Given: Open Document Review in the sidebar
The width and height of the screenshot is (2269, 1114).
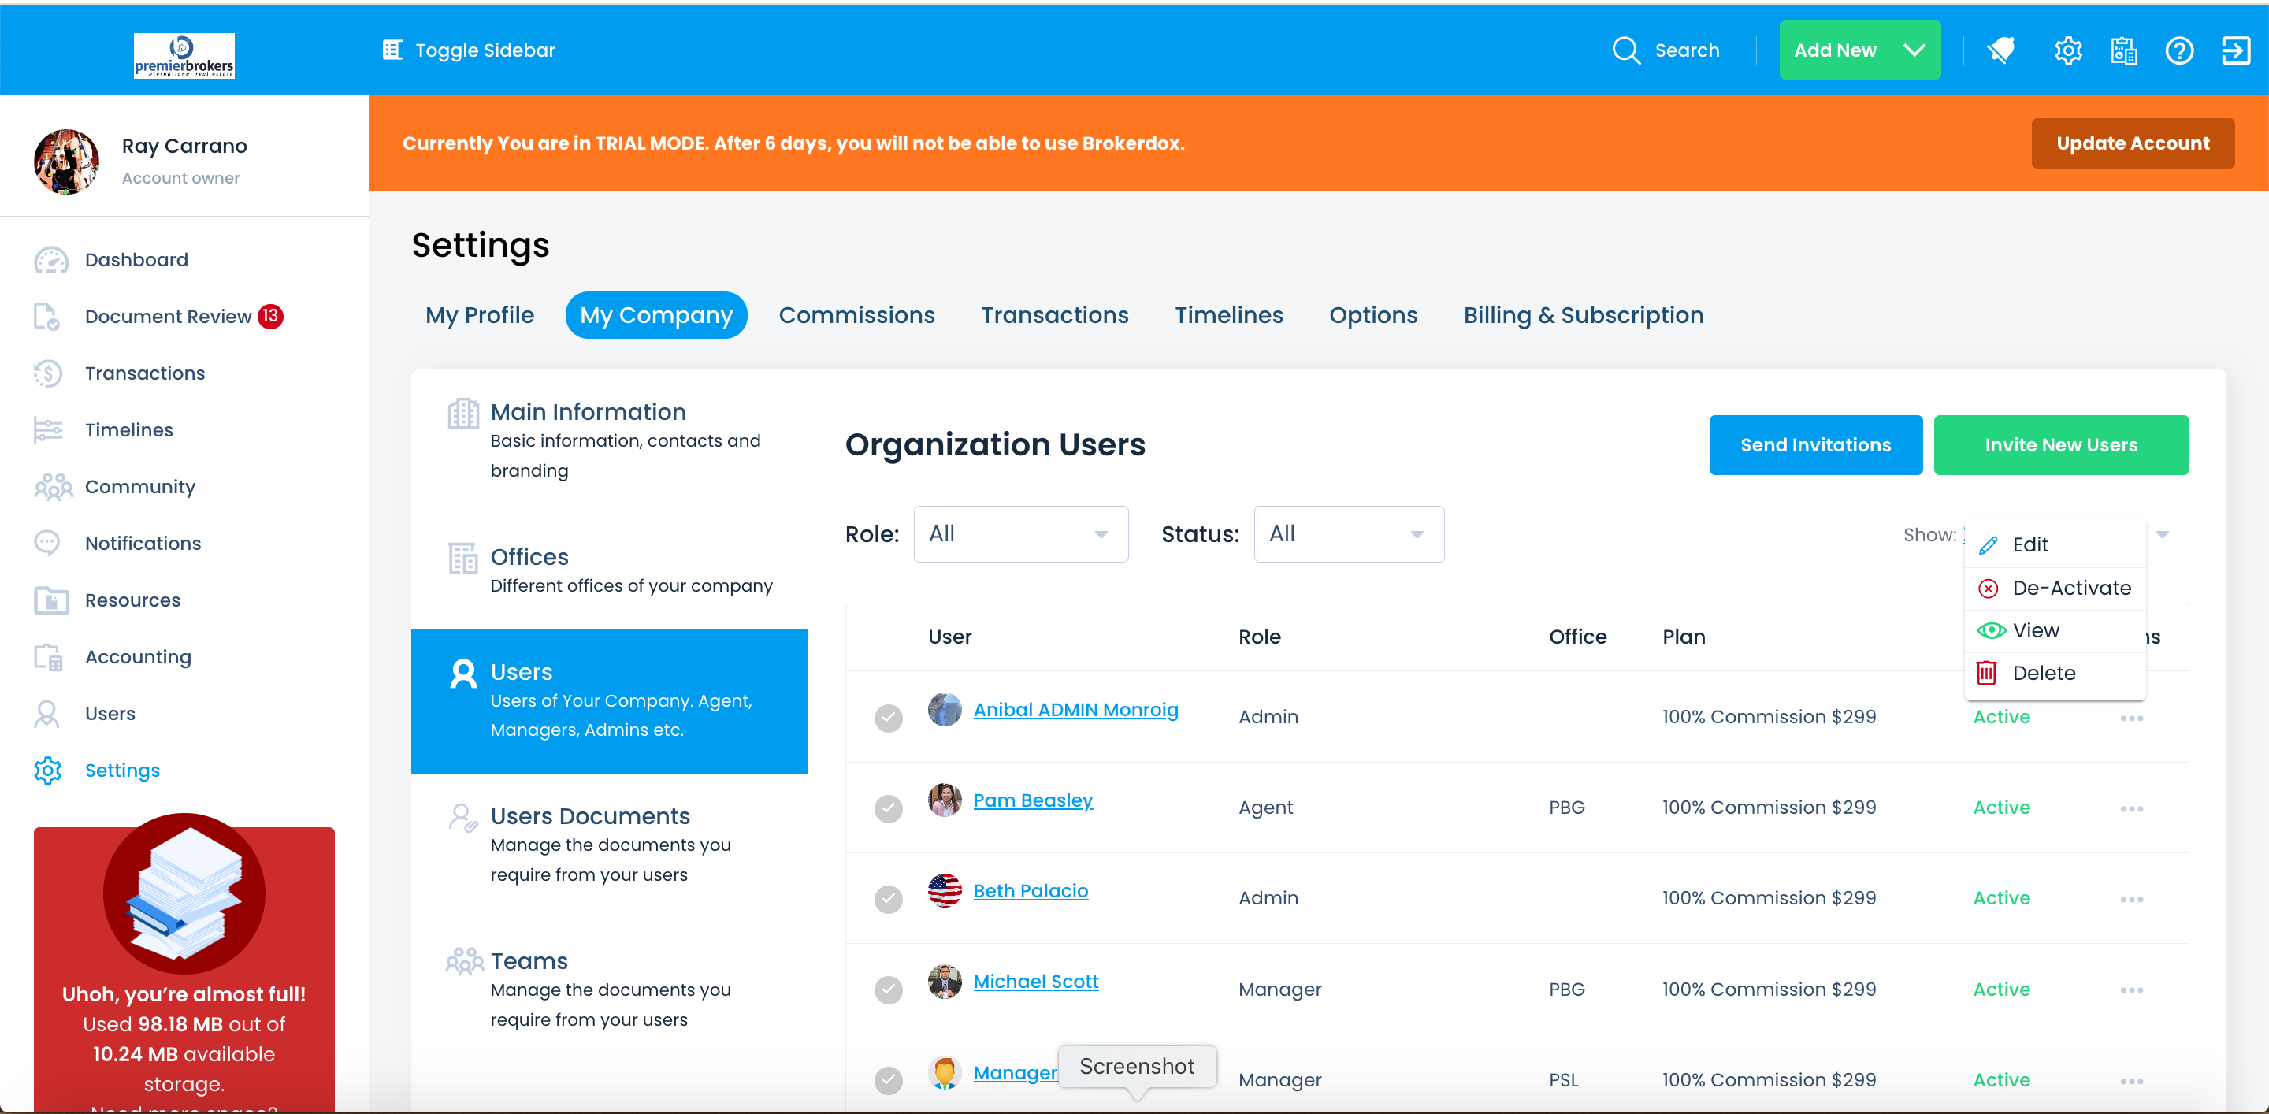Looking at the screenshot, I should (x=167, y=316).
